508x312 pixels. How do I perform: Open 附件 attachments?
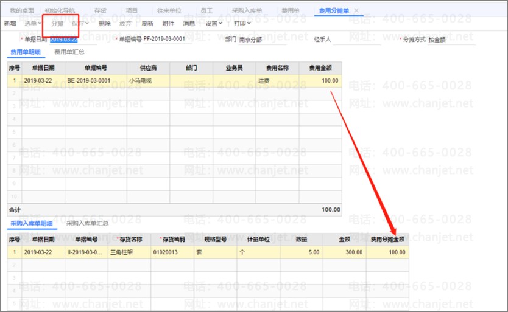point(168,24)
